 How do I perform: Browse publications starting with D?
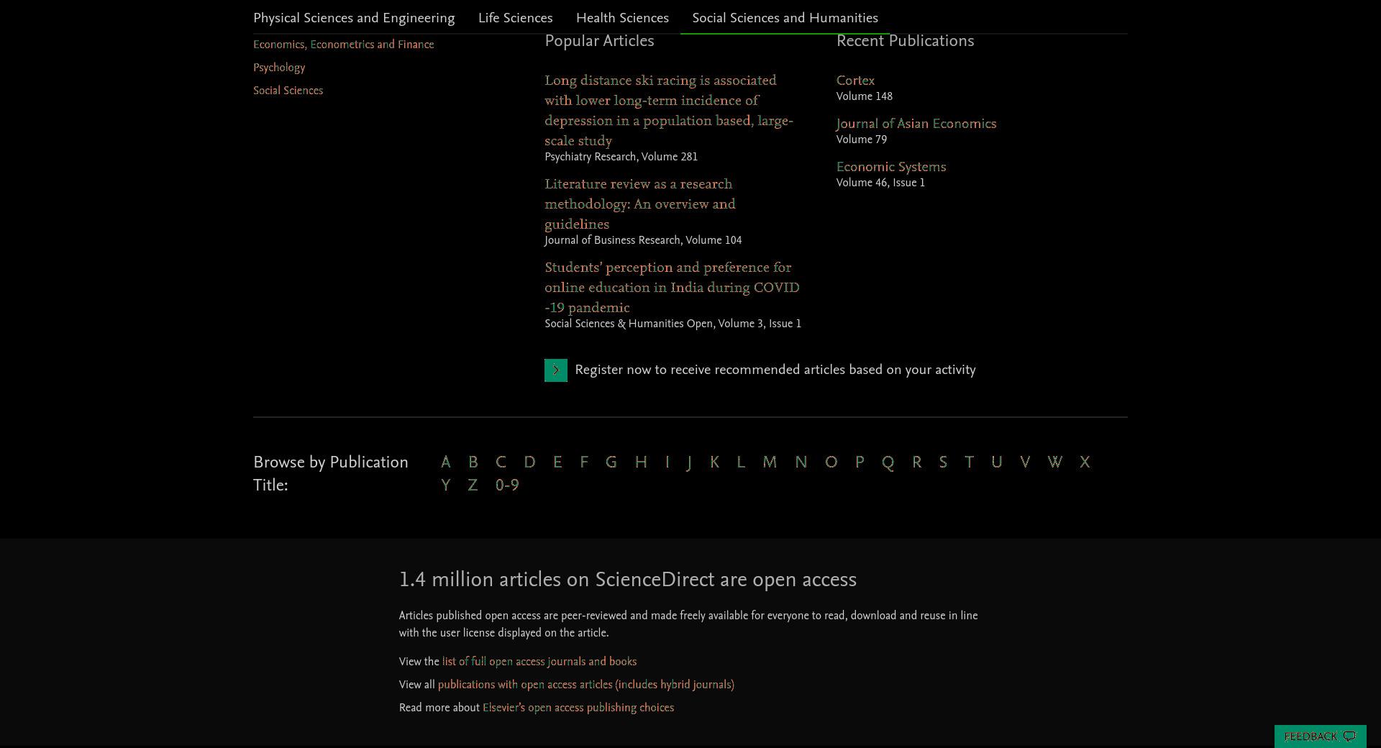[529, 462]
